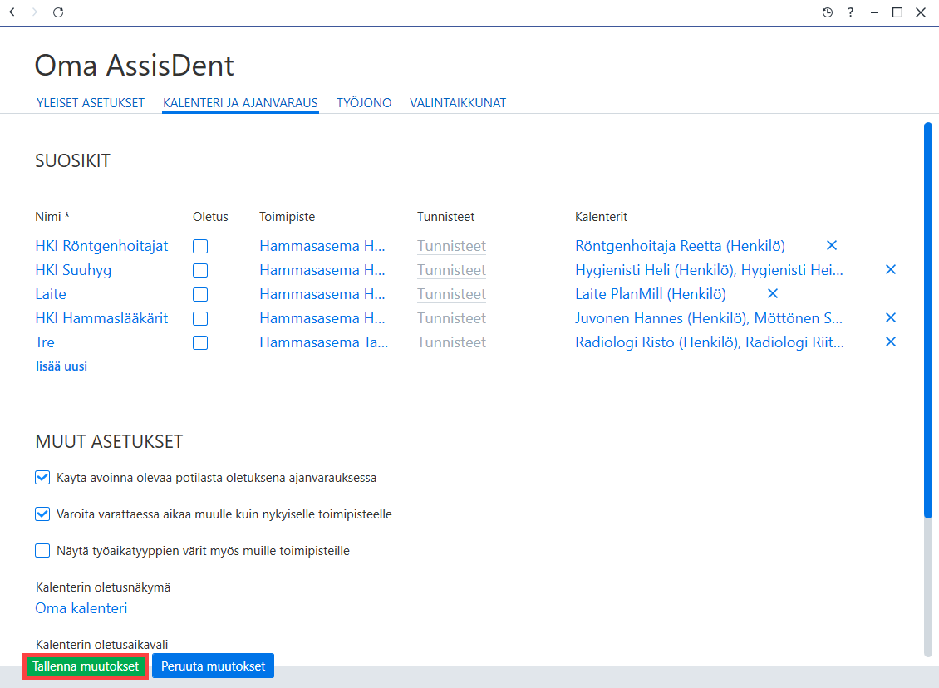The height and width of the screenshot is (688, 939).
Task: Set HKI Röntgenhoitajat as default (Oletus)
Action: click(200, 246)
